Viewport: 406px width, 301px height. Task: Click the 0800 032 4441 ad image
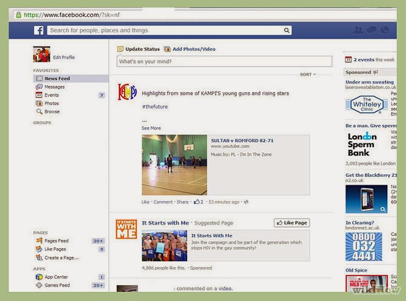[364, 246]
